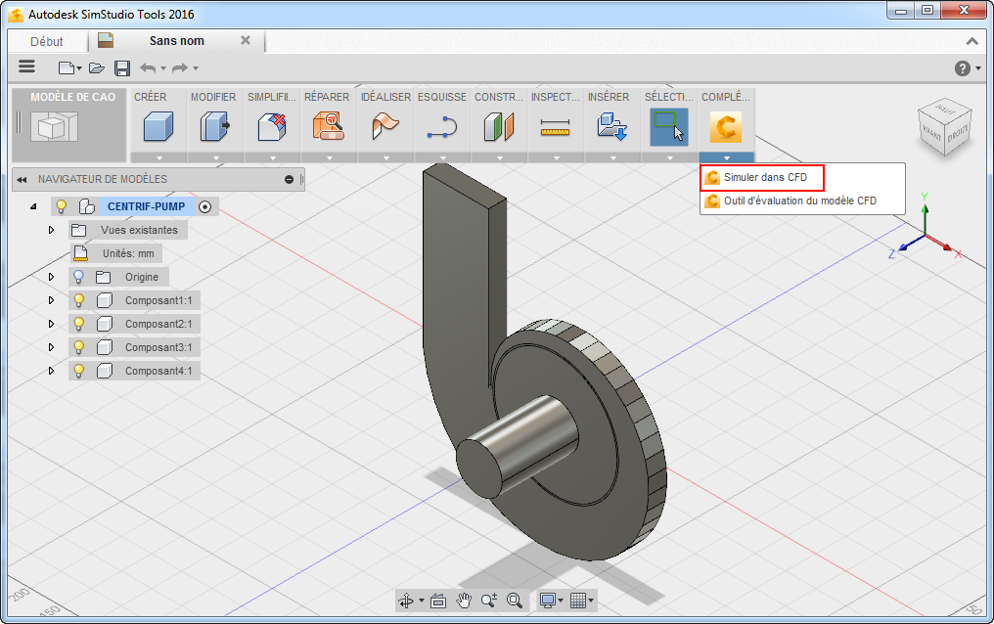Click the COMPLÉMENTS CFD icon
Viewport: 994px width, 624px height.
[726, 126]
